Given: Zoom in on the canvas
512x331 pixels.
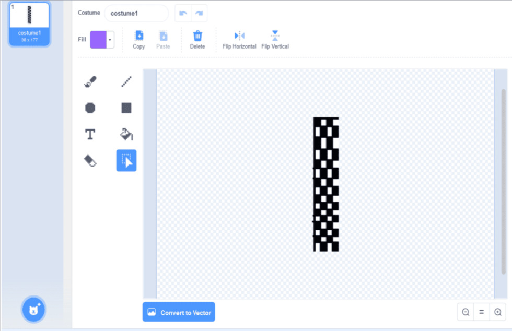Looking at the screenshot, I should coord(496,312).
